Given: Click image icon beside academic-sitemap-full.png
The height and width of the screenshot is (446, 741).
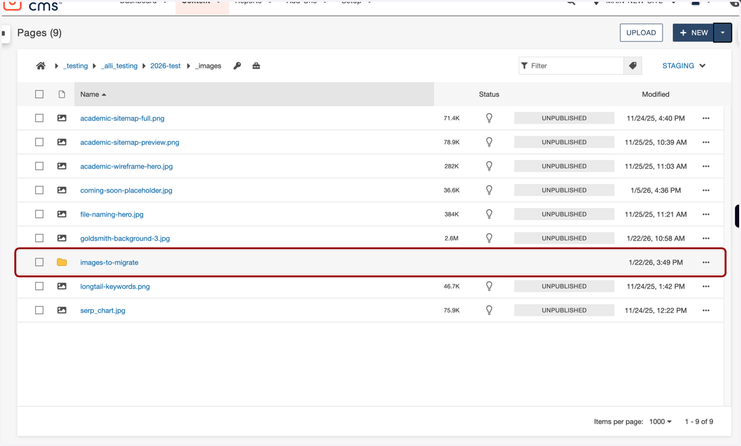Looking at the screenshot, I should coord(62,118).
